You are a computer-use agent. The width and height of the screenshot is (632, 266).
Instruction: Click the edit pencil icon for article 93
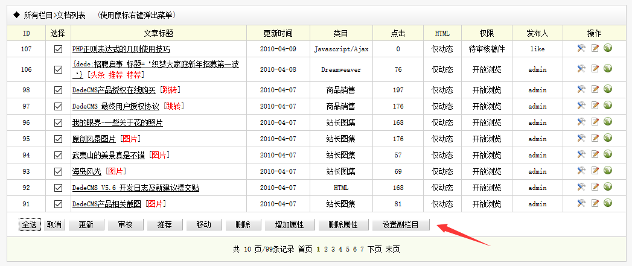tap(595, 171)
